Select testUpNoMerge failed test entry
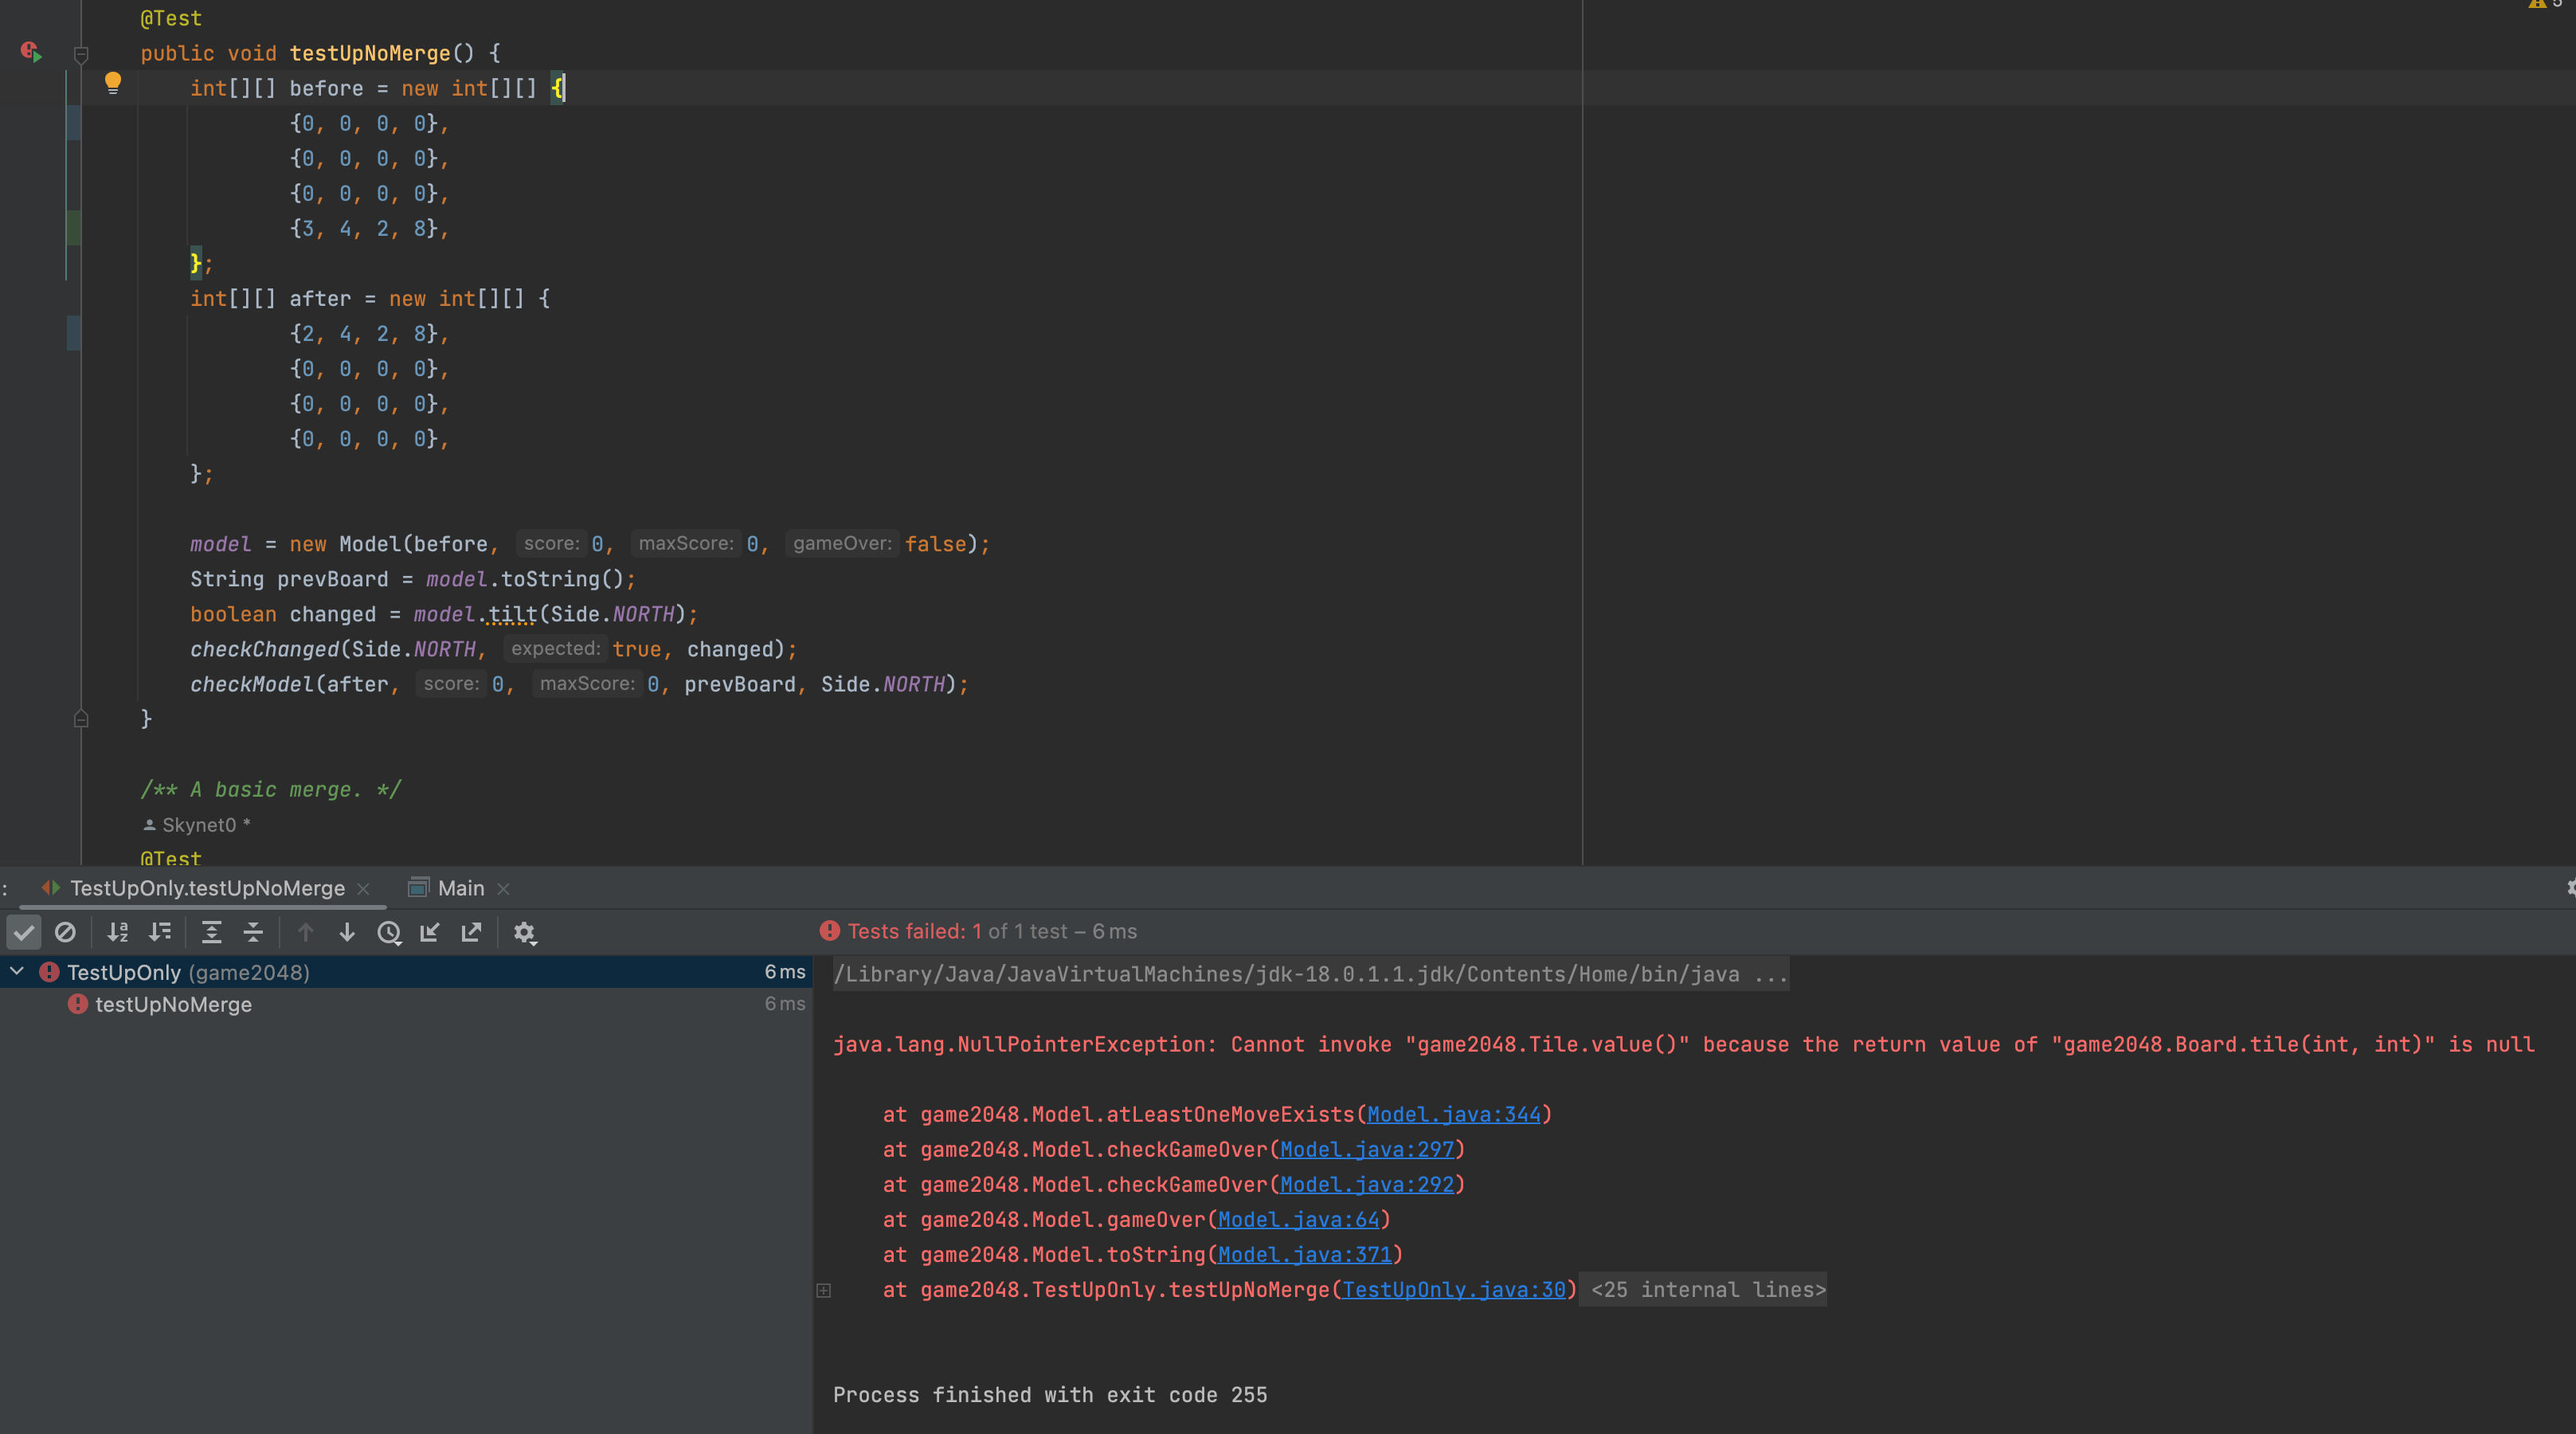The width and height of the screenshot is (2576, 1434). [x=173, y=1004]
